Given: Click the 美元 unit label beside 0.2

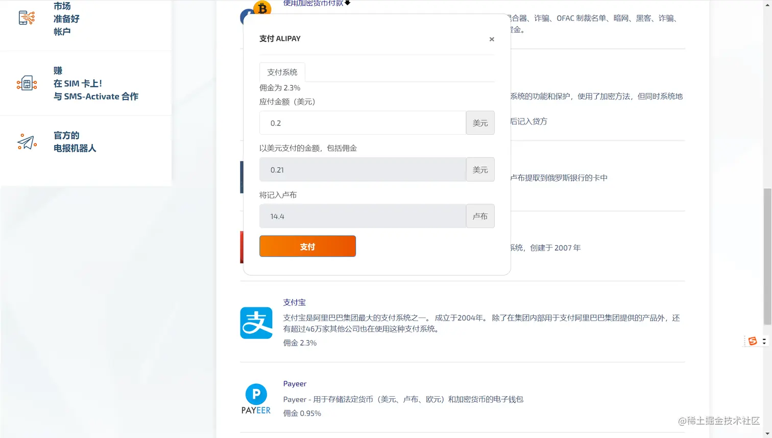Looking at the screenshot, I should (x=480, y=123).
